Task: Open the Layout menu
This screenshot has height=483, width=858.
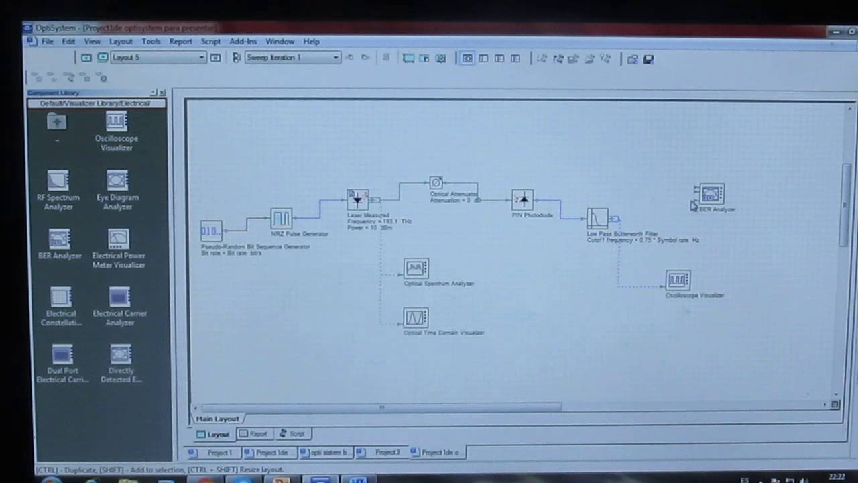Action: (121, 42)
